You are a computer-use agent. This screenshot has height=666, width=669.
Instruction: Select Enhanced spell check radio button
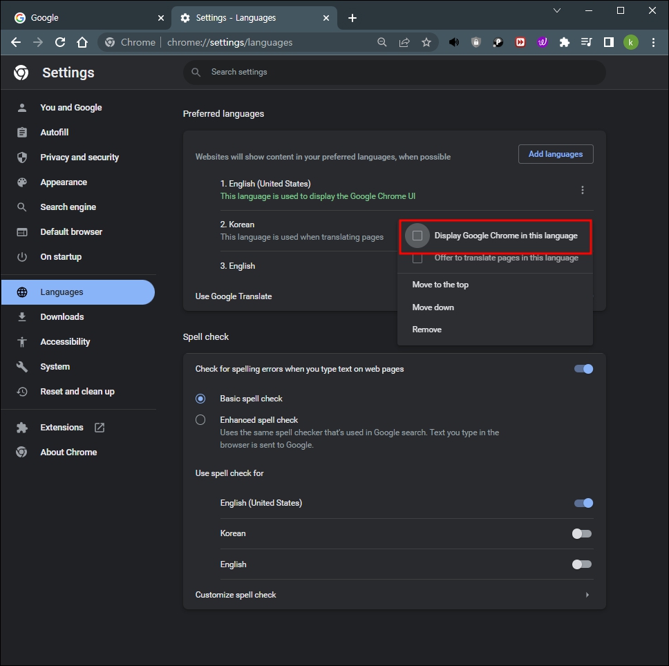coord(200,420)
